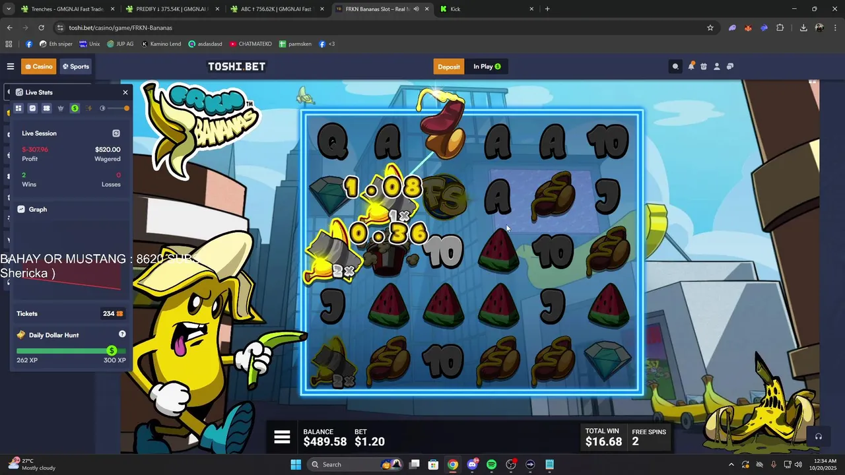Bookmark this page with the star
Viewport: 845px width, 475px height.
(x=710, y=28)
